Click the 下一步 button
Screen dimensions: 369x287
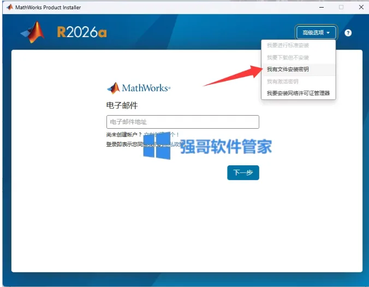(x=243, y=172)
